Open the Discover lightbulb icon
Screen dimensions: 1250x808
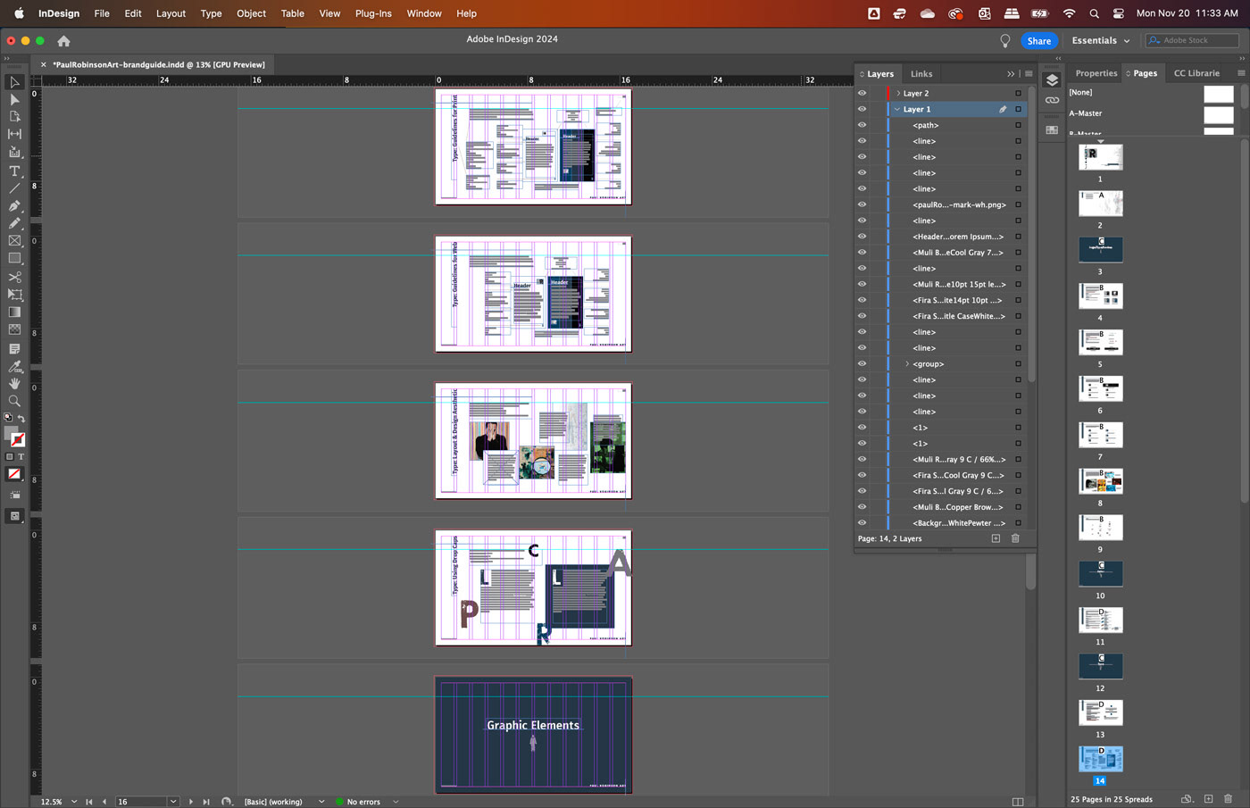tap(1005, 41)
